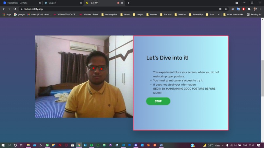Open the red ad blocker extension
Image resolution: width=264 pixels, height=148 pixels.
click(244, 9)
